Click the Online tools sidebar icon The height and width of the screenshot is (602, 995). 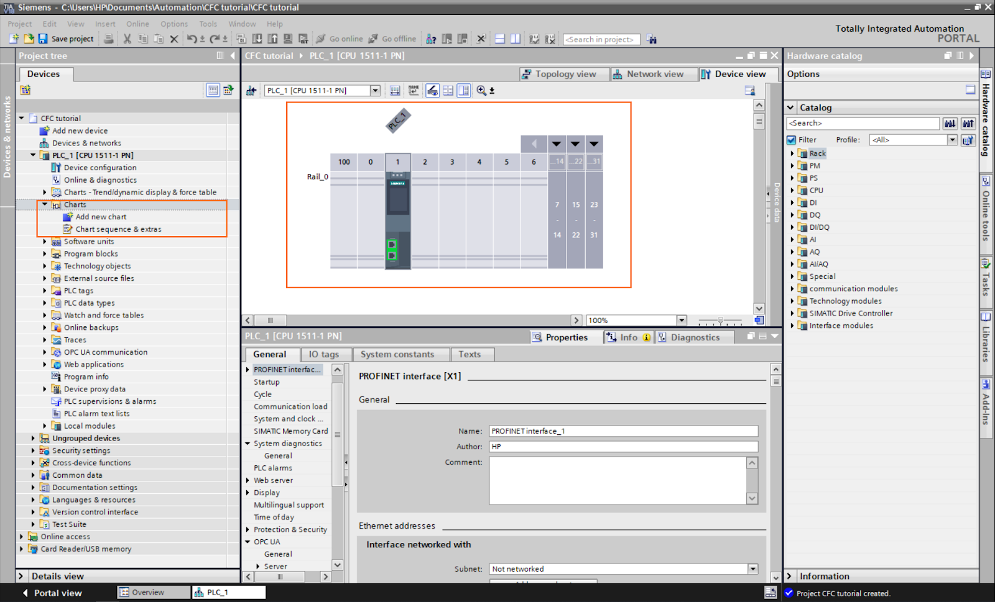(x=986, y=181)
